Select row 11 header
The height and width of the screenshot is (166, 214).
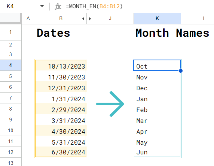point(10,141)
